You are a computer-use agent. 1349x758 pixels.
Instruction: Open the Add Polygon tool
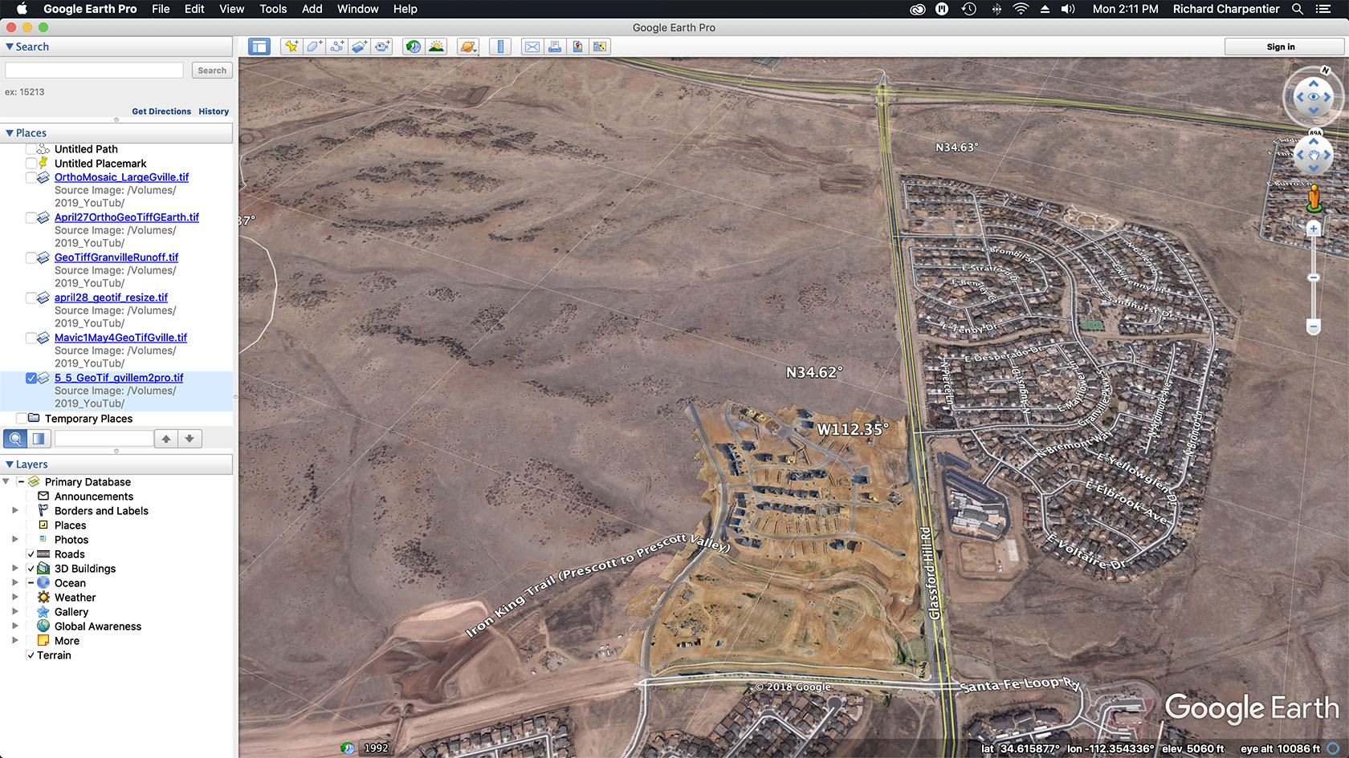pos(314,47)
